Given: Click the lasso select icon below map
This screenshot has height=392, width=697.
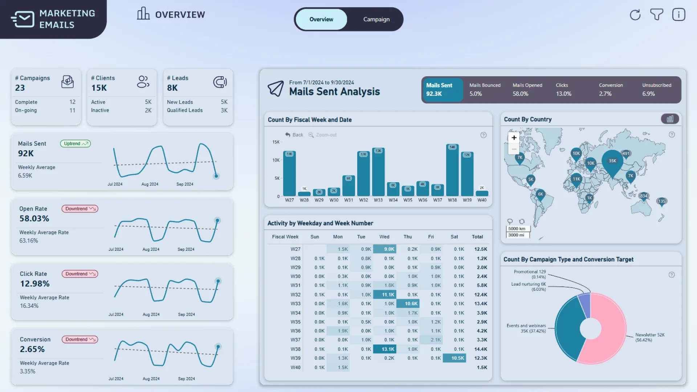Looking at the screenshot, I should point(510,221).
